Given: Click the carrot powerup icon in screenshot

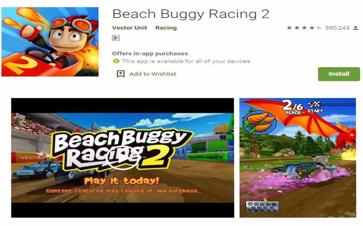Looking at the screenshot, I should 259,123.
